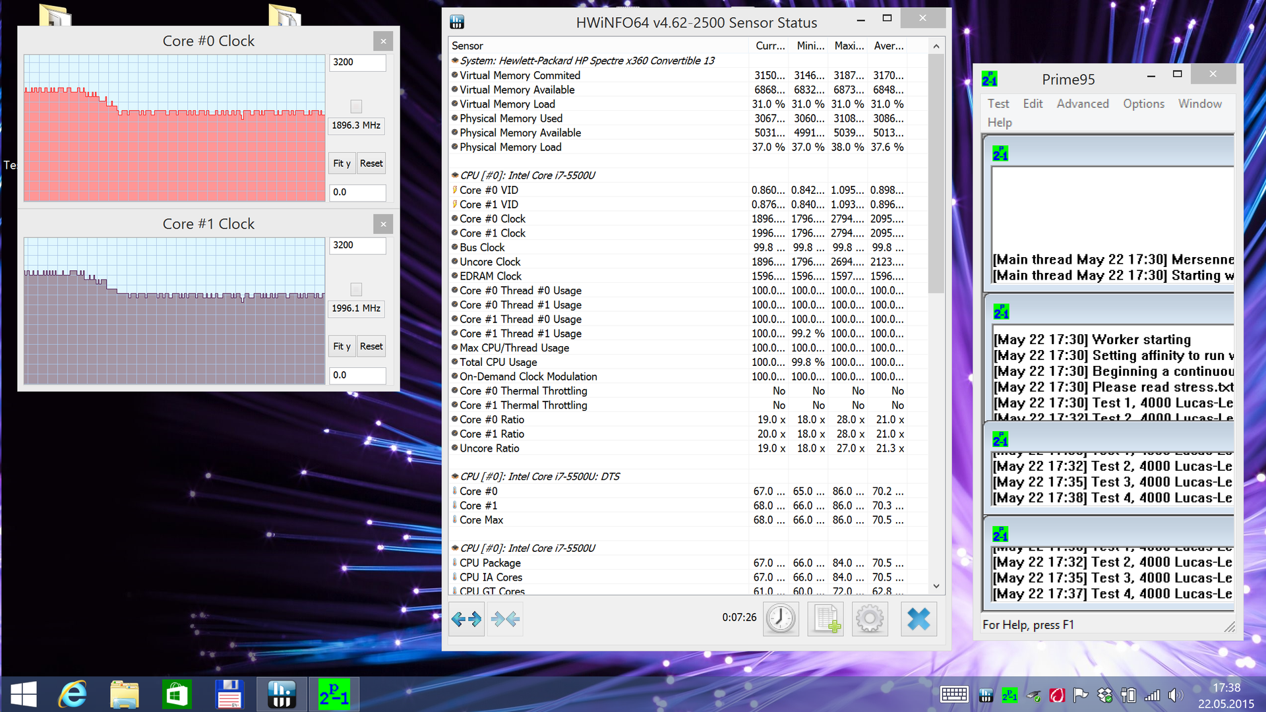The height and width of the screenshot is (712, 1266).
Task: Click the expand columns arrows button
Action: tap(466, 619)
